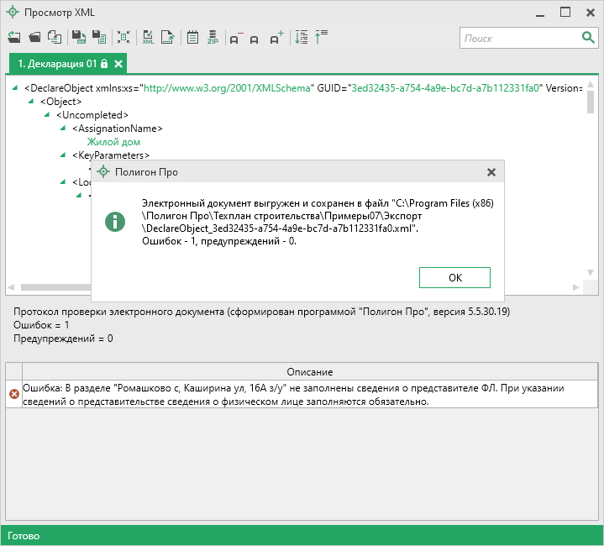The height and width of the screenshot is (546, 604).
Task: Click the decrease font size icon
Action: [235, 38]
